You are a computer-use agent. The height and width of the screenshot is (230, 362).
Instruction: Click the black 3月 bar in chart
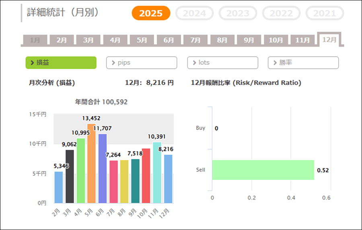[x=70, y=177]
